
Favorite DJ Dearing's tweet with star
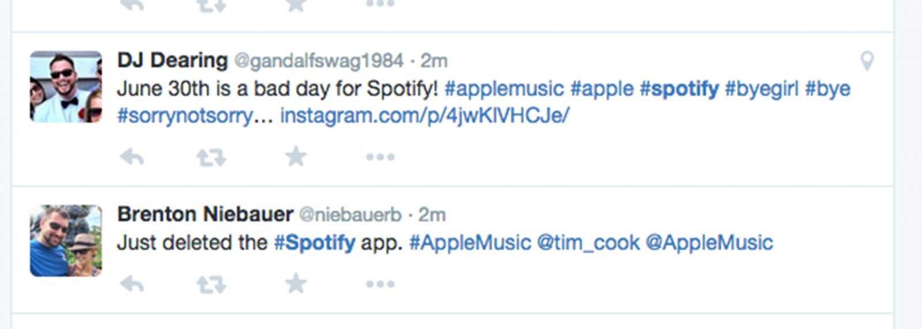point(296,156)
